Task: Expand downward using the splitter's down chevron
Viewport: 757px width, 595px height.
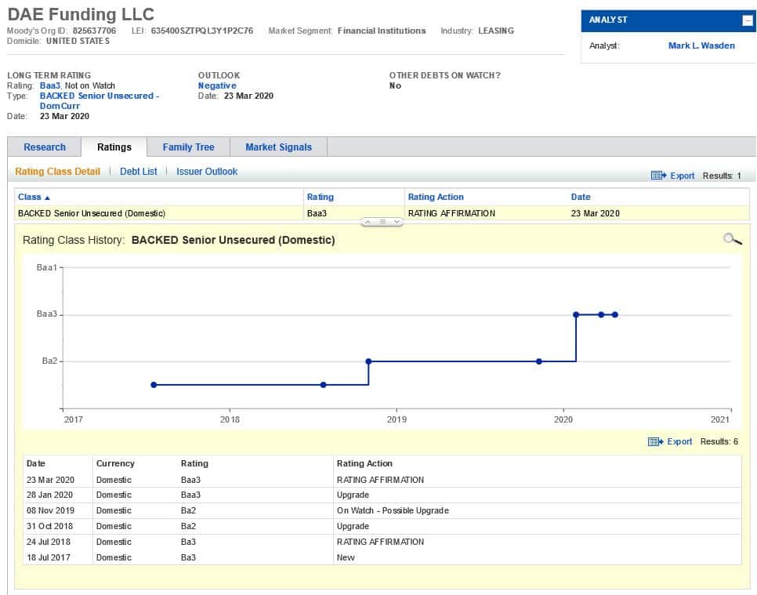Action: point(397,222)
